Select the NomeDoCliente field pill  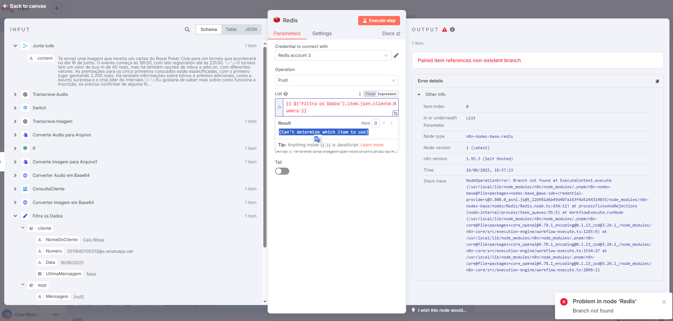pyautogui.click(x=58, y=240)
